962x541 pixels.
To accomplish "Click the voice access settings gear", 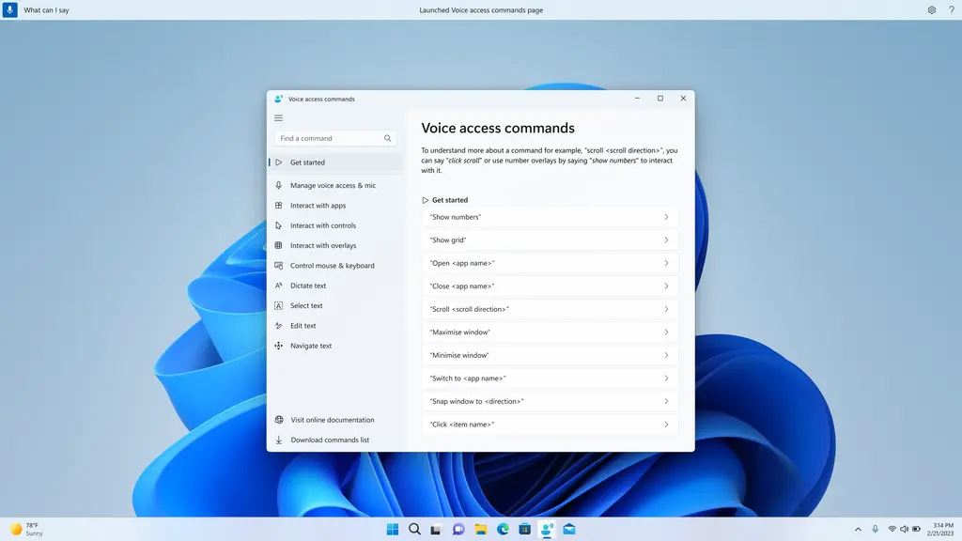I will tap(931, 9).
